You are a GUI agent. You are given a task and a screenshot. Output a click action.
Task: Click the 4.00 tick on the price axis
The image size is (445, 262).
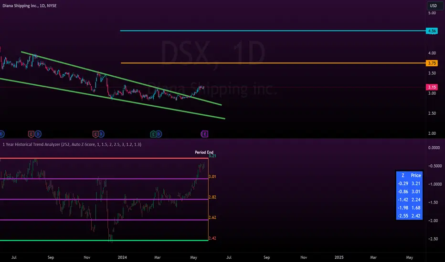pos(432,53)
